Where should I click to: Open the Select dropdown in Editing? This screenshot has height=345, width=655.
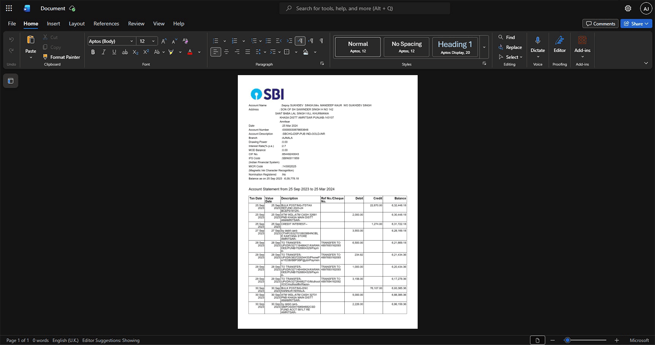510,57
